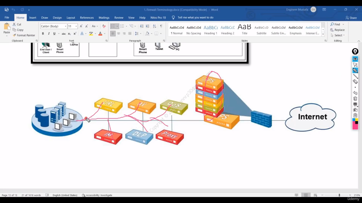Open the References tab
362x203 pixels.
coord(87,17)
